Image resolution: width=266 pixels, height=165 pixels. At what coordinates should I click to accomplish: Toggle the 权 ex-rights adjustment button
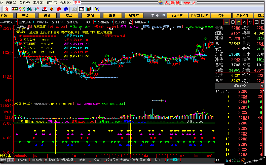pyautogui.click(x=239, y=22)
